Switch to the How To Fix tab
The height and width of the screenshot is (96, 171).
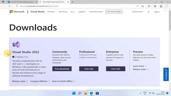22,2
